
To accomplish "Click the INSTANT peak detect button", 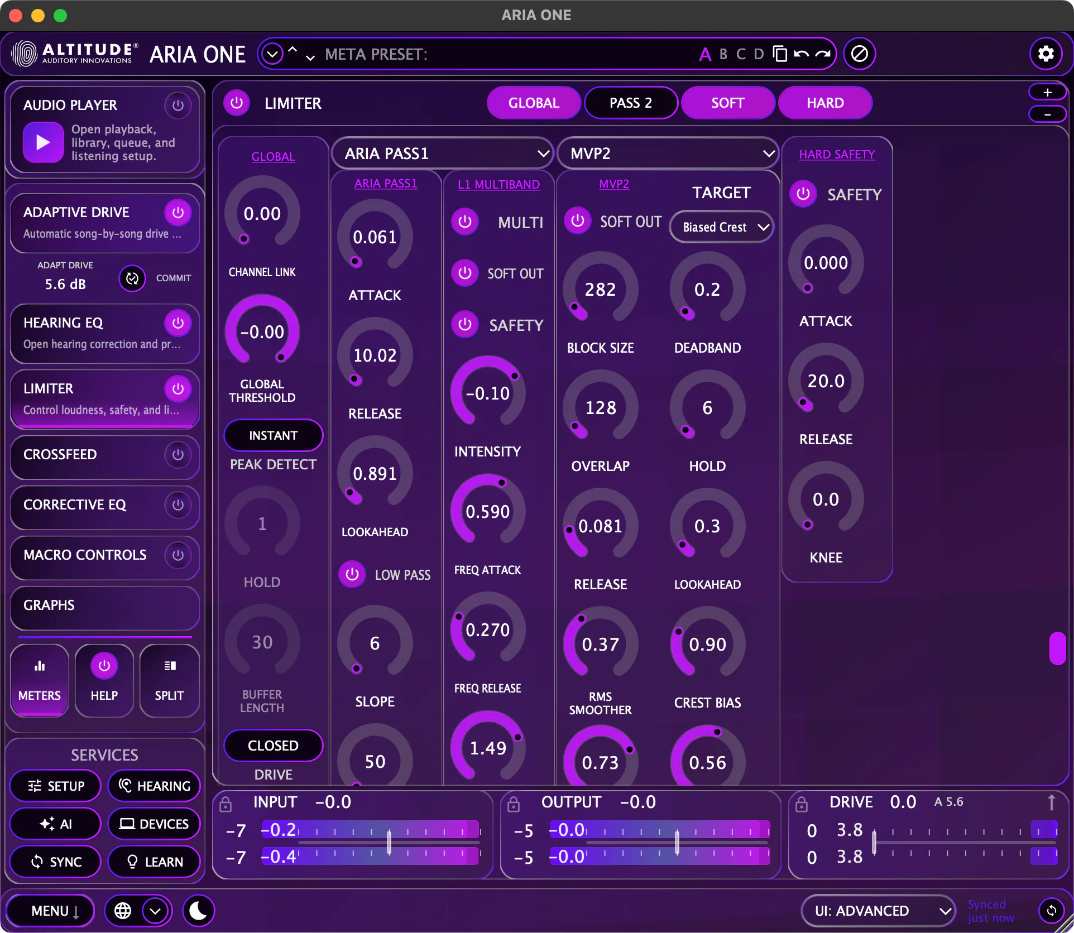I will coord(273,435).
